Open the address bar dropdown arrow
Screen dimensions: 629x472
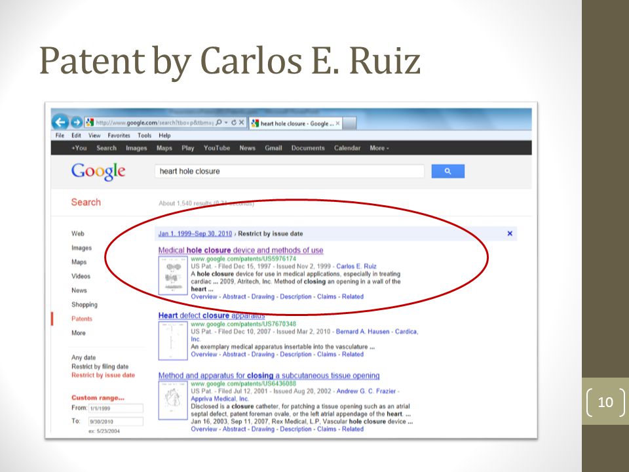click(x=226, y=123)
